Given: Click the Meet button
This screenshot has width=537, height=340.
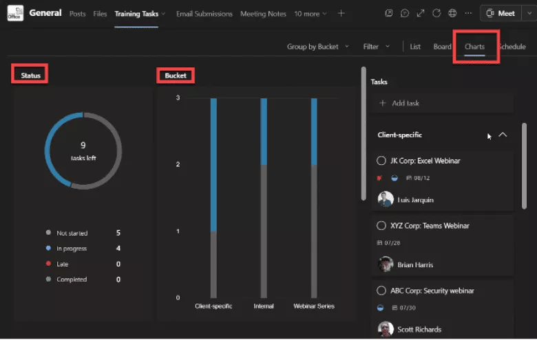Looking at the screenshot, I should point(501,13).
